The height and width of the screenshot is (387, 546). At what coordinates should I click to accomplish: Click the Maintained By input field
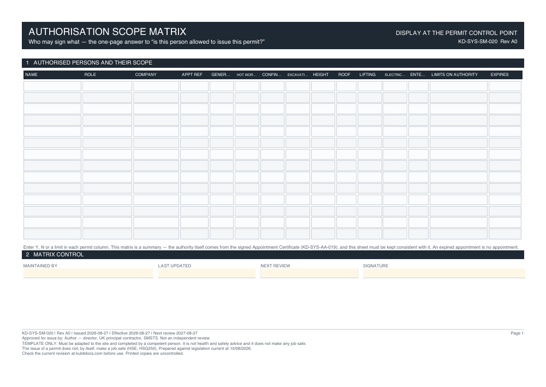pos(88,273)
